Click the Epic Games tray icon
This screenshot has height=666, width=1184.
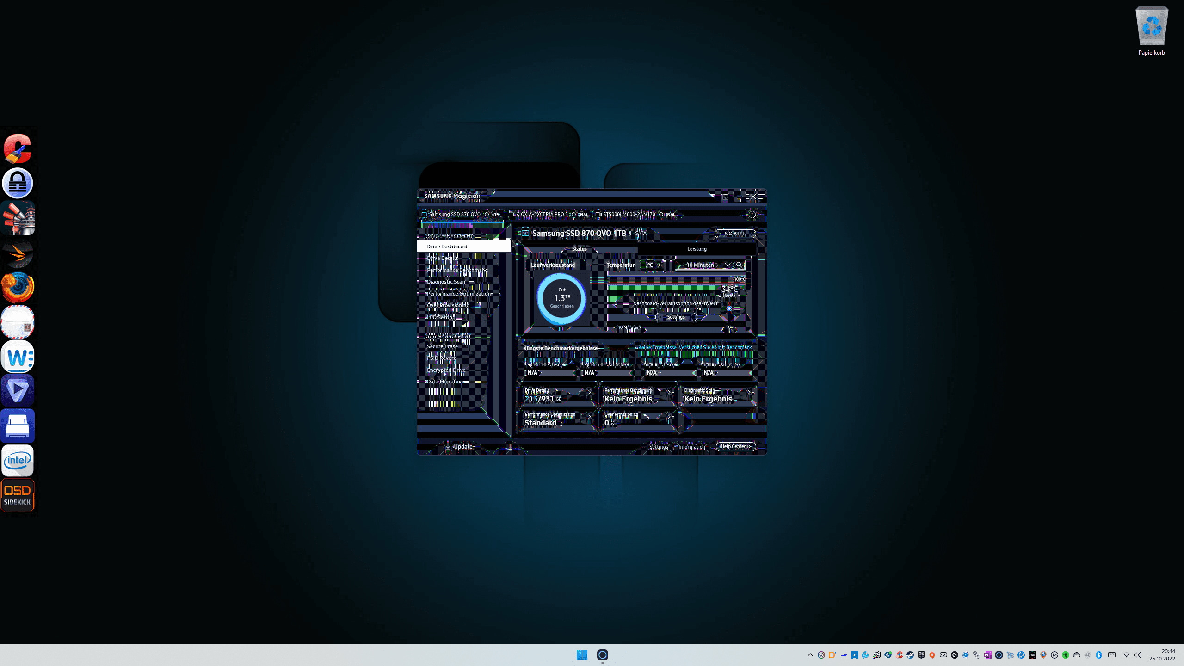[921, 655]
